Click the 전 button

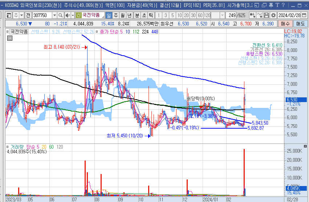point(28,15)
